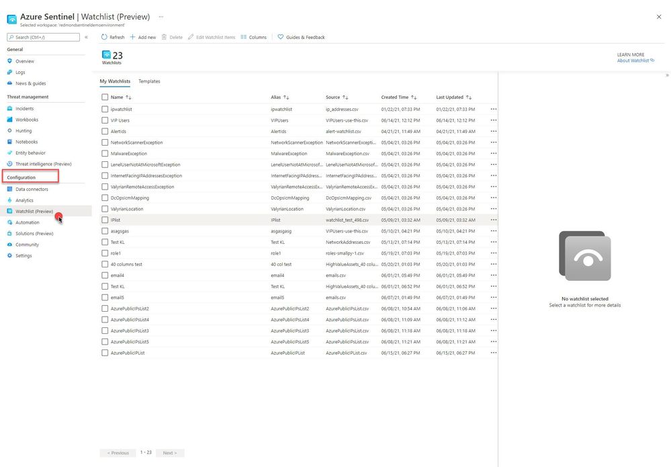Navigate to Hunting
This screenshot has height=467, width=671.
[x=24, y=131]
